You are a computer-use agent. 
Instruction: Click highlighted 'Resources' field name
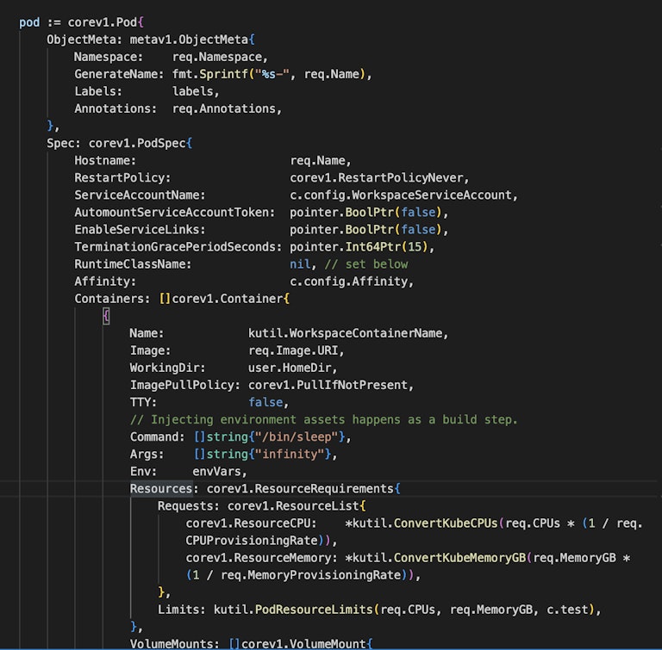click(161, 489)
